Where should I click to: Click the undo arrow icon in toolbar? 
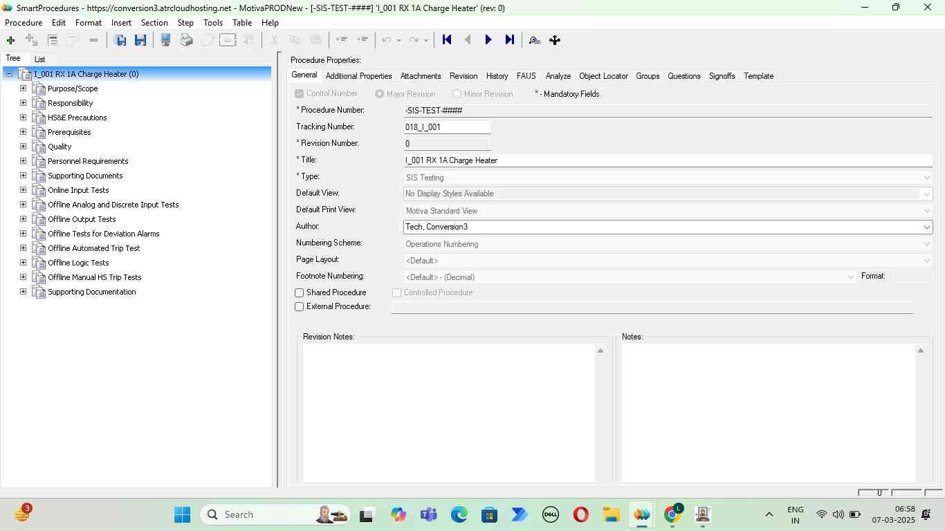[387, 40]
